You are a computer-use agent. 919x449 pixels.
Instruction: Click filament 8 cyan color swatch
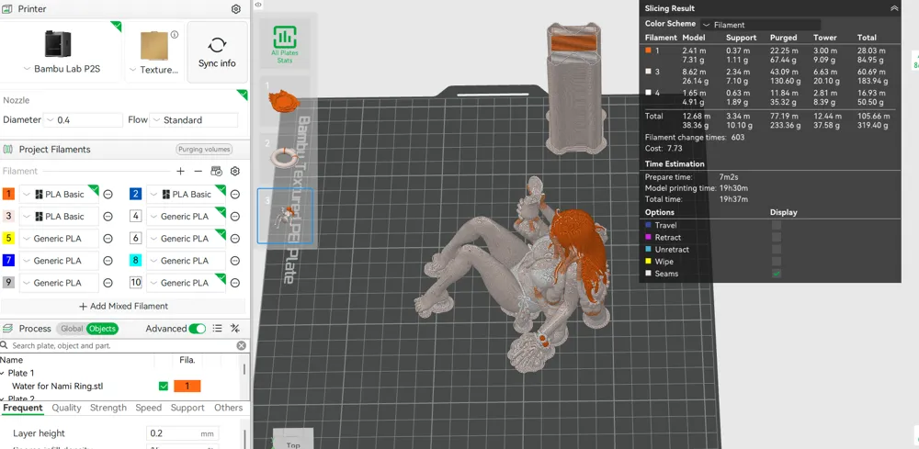[135, 261]
